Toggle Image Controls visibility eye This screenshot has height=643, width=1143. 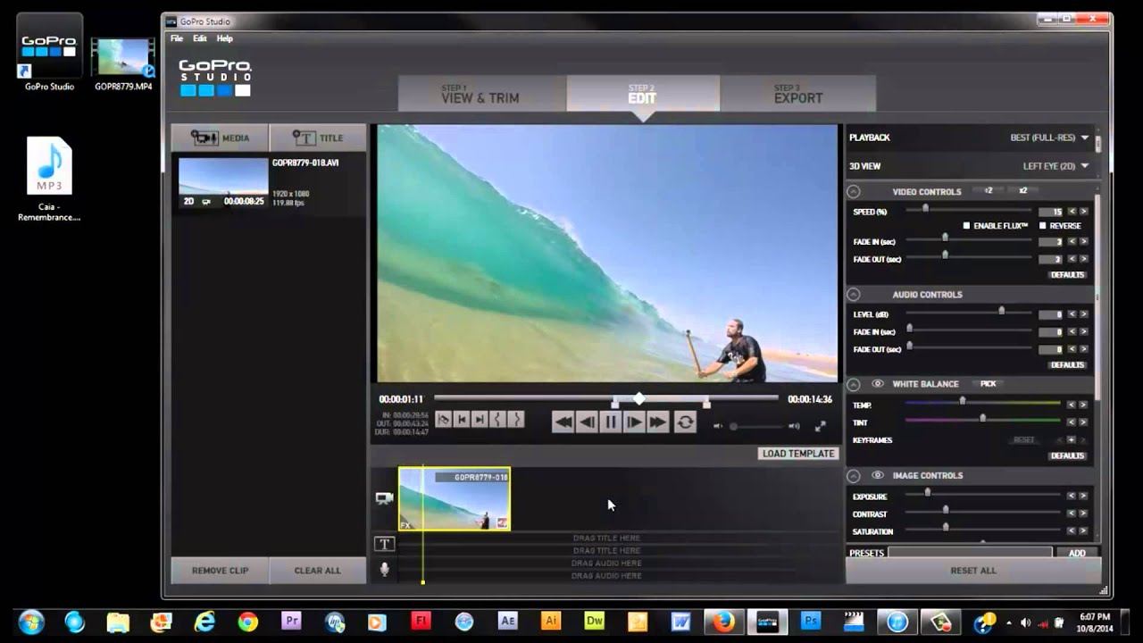click(878, 476)
